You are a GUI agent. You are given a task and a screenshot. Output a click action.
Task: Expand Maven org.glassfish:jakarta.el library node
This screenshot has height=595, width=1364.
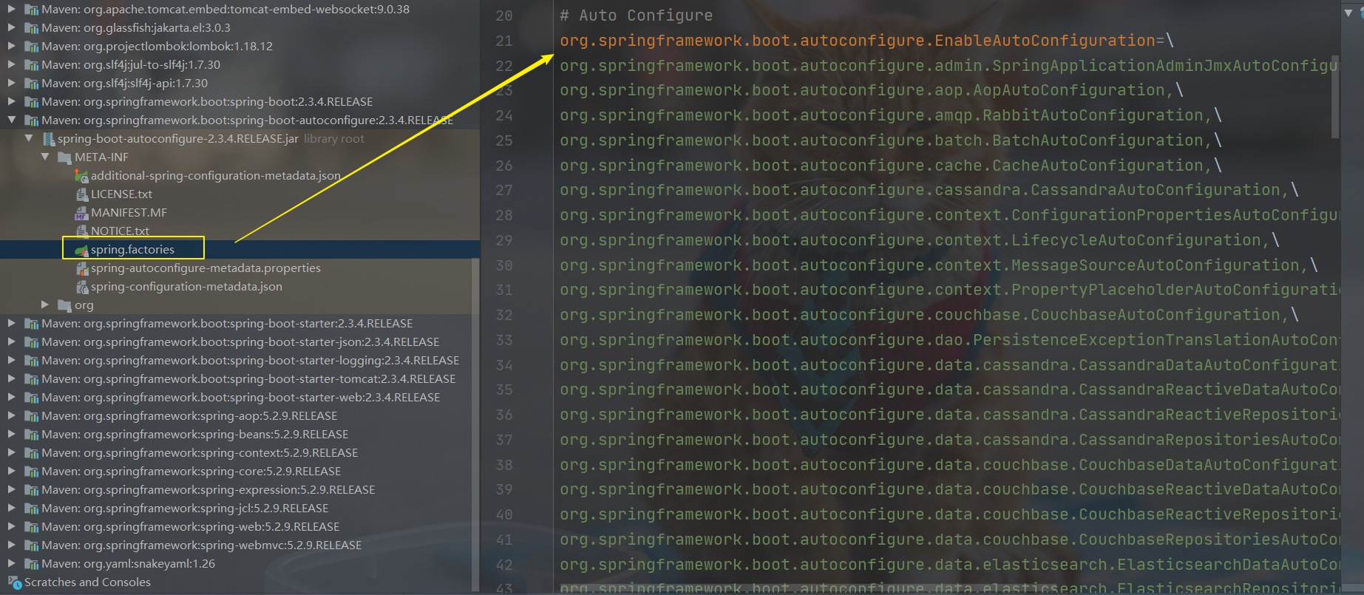pos(11,28)
